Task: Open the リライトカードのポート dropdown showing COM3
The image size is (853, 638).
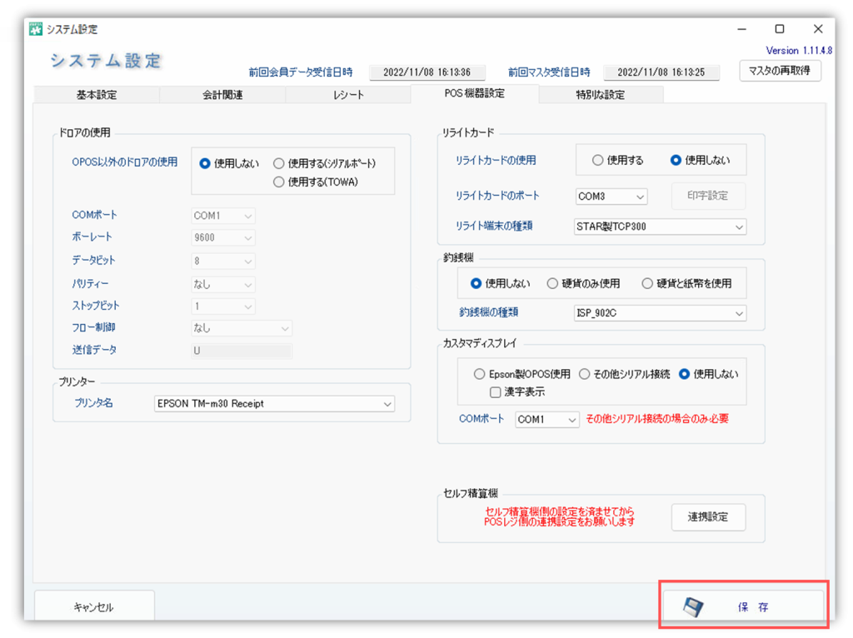Action: tap(611, 197)
